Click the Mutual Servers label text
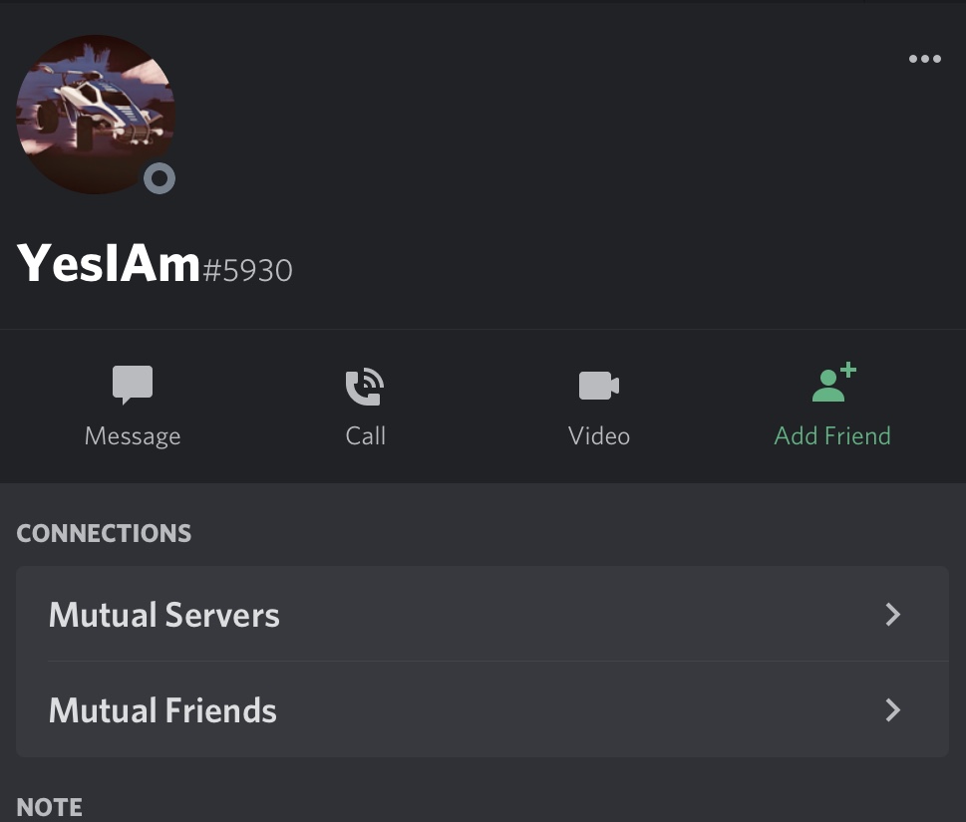 [x=163, y=615]
